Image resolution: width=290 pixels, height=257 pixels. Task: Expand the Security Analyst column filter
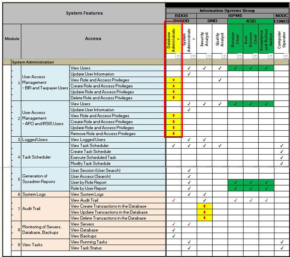[209, 56]
